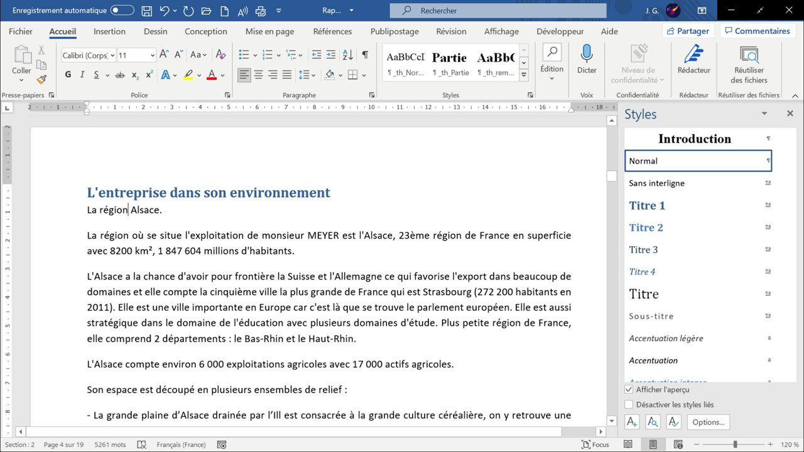Image resolution: width=804 pixels, height=452 pixels.
Task: Sort paragraphs A to Z
Action: pyautogui.click(x=348, y=55)
